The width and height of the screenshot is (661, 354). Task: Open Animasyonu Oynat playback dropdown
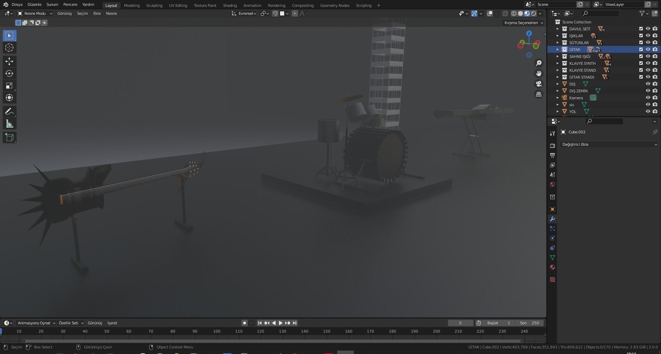pos(36,323)
